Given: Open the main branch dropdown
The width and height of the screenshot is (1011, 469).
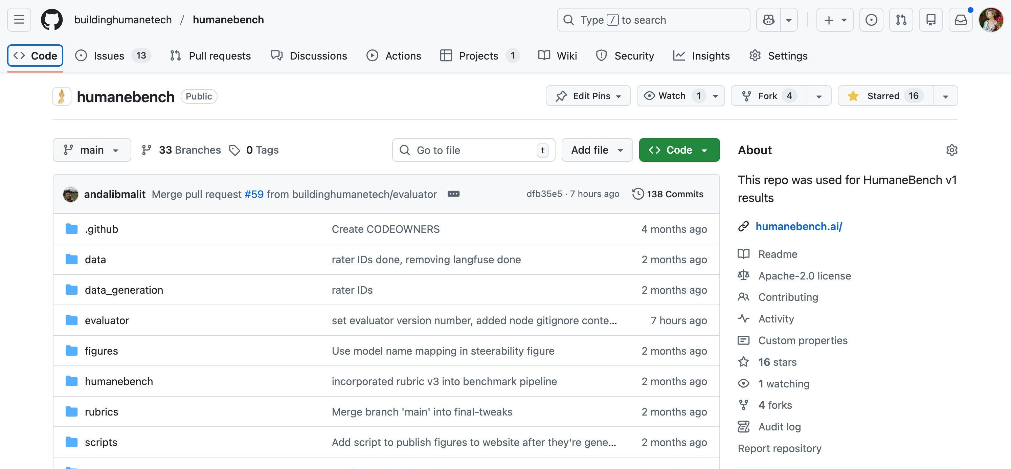Looking at the screenshot, I should pos(91,150).
